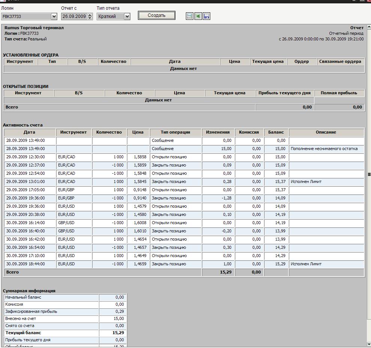Viewport: 371px width, 348px height.
Task: Click the total 15,29 in Всего row
Action: point(226,272)
